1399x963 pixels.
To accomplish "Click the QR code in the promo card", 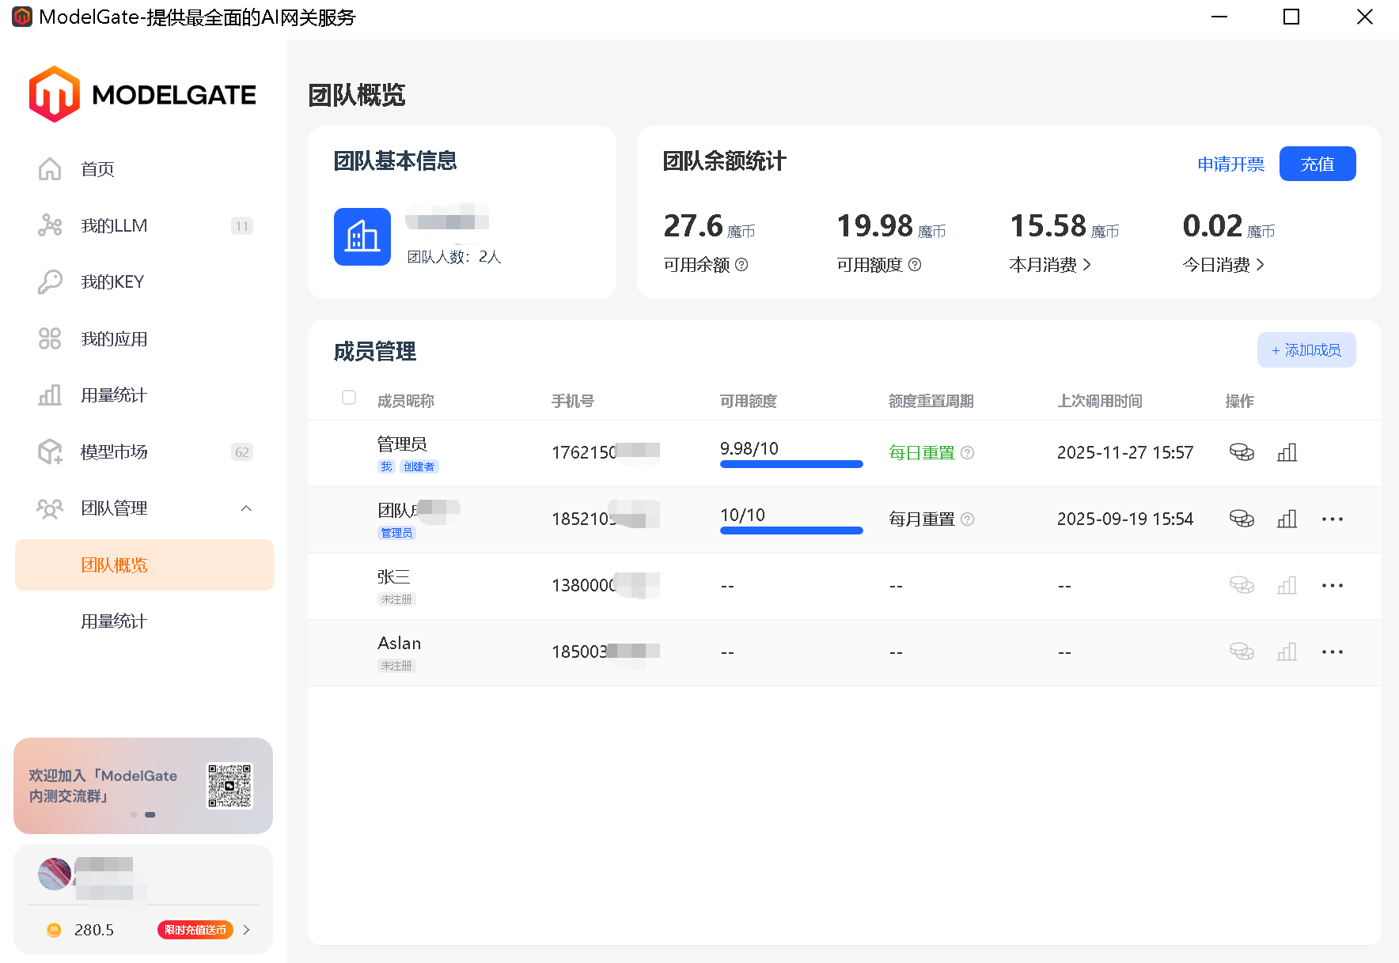I will [229, 785].
